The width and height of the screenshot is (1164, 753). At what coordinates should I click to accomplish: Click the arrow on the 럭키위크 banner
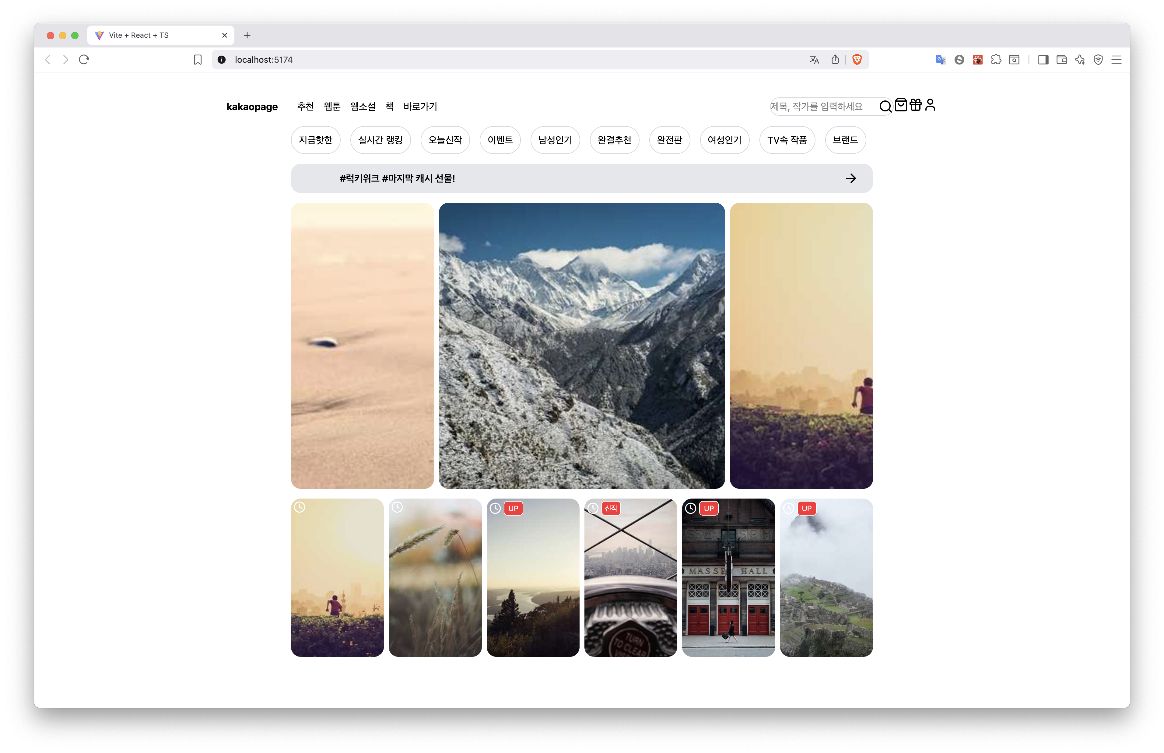pyautogui.click(x=851, y=178)
